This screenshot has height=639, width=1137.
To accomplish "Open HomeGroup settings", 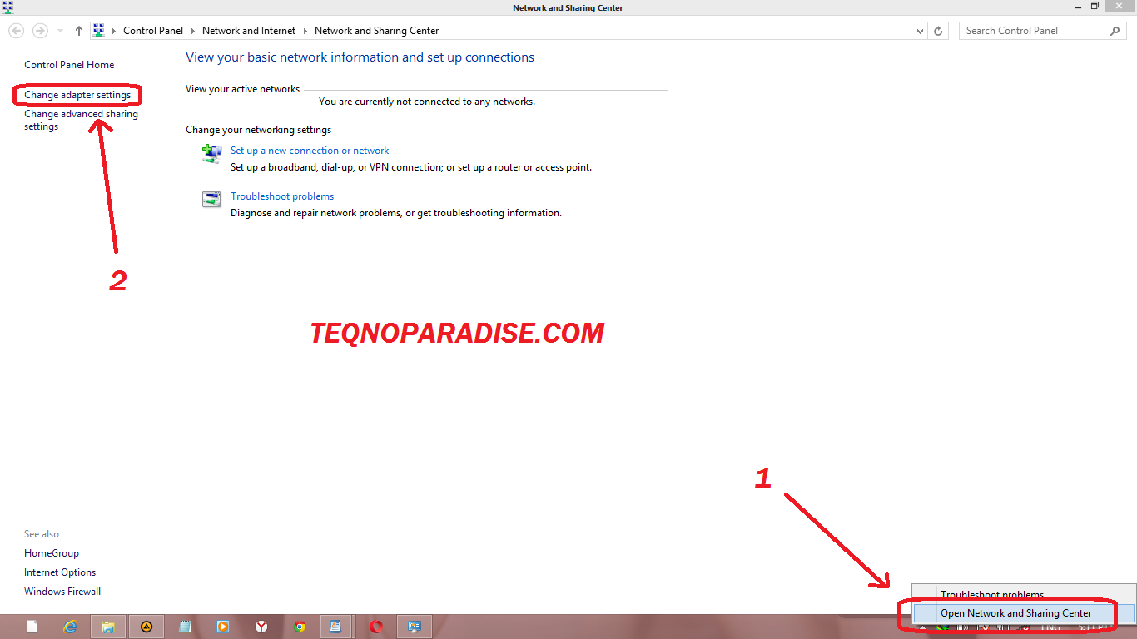I will click(x=51, y=552).
